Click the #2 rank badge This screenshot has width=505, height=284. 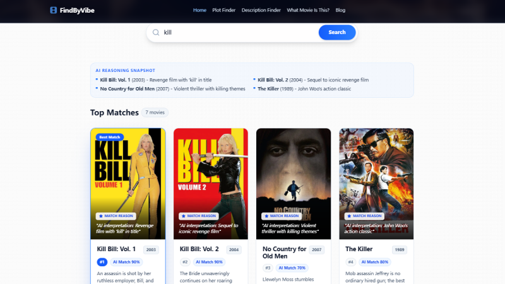click(185, 262)
